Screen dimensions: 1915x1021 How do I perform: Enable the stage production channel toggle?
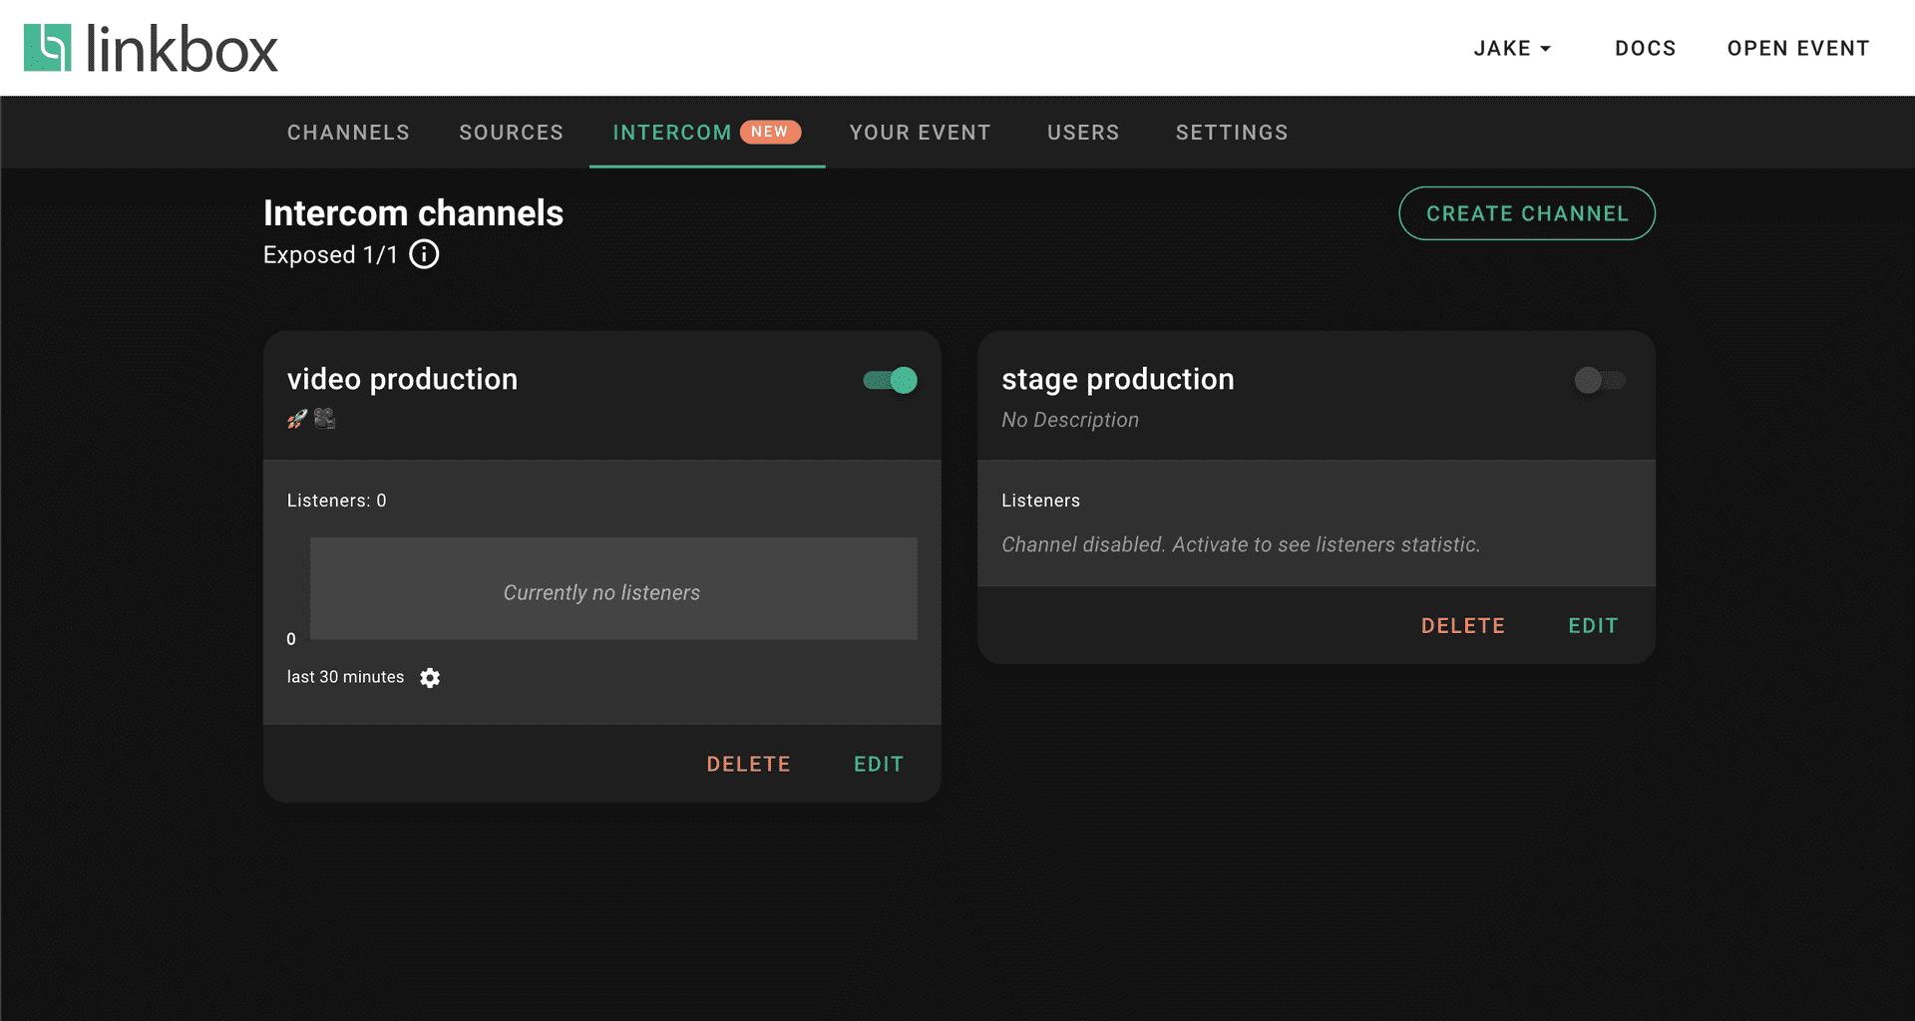point(1599,380)
